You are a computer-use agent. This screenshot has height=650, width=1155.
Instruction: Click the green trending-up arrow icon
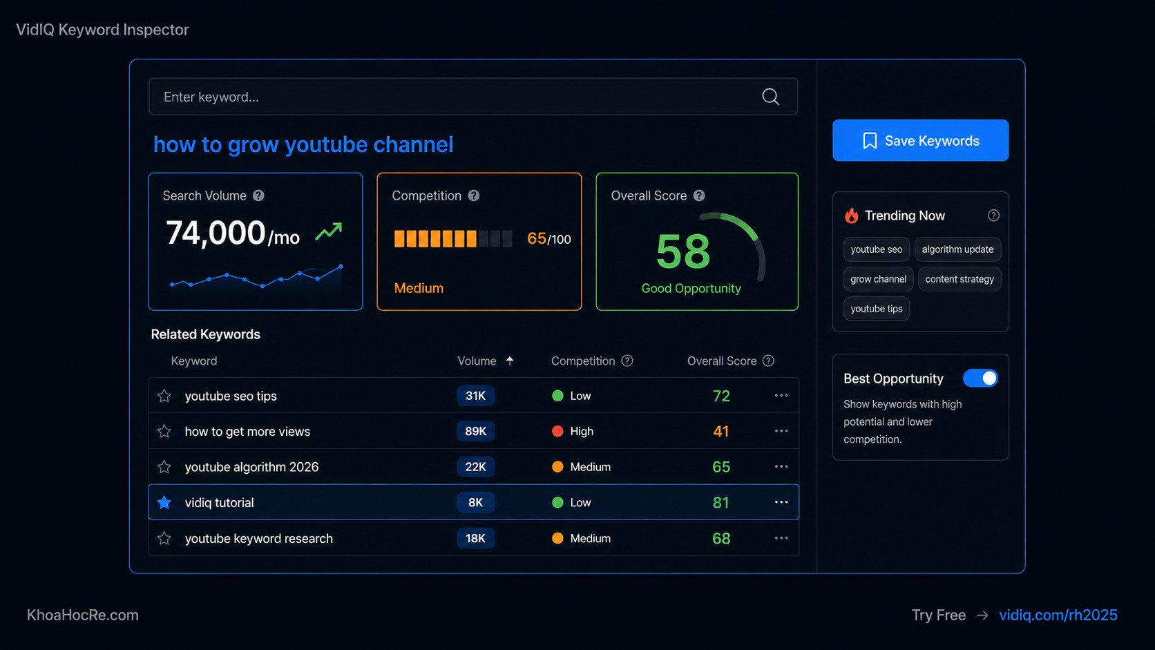[329, 231]
